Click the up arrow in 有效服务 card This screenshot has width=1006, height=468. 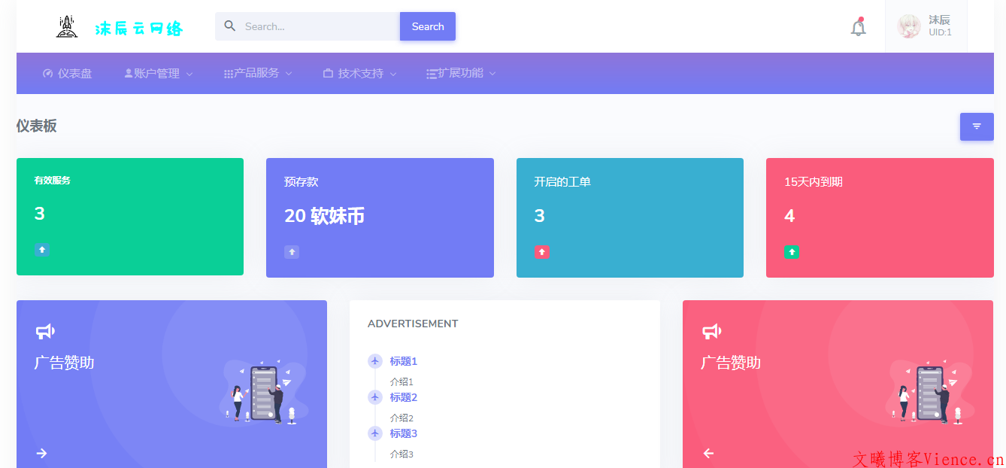point(41,250)
